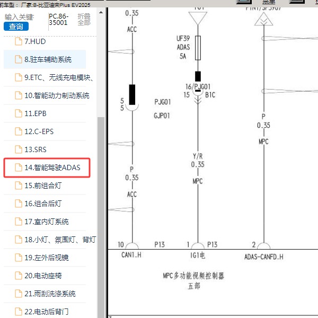Click the IG1电 pin label
Image resolution: width=318 pixels, height=318 pixels.
(x=198, y=255)
